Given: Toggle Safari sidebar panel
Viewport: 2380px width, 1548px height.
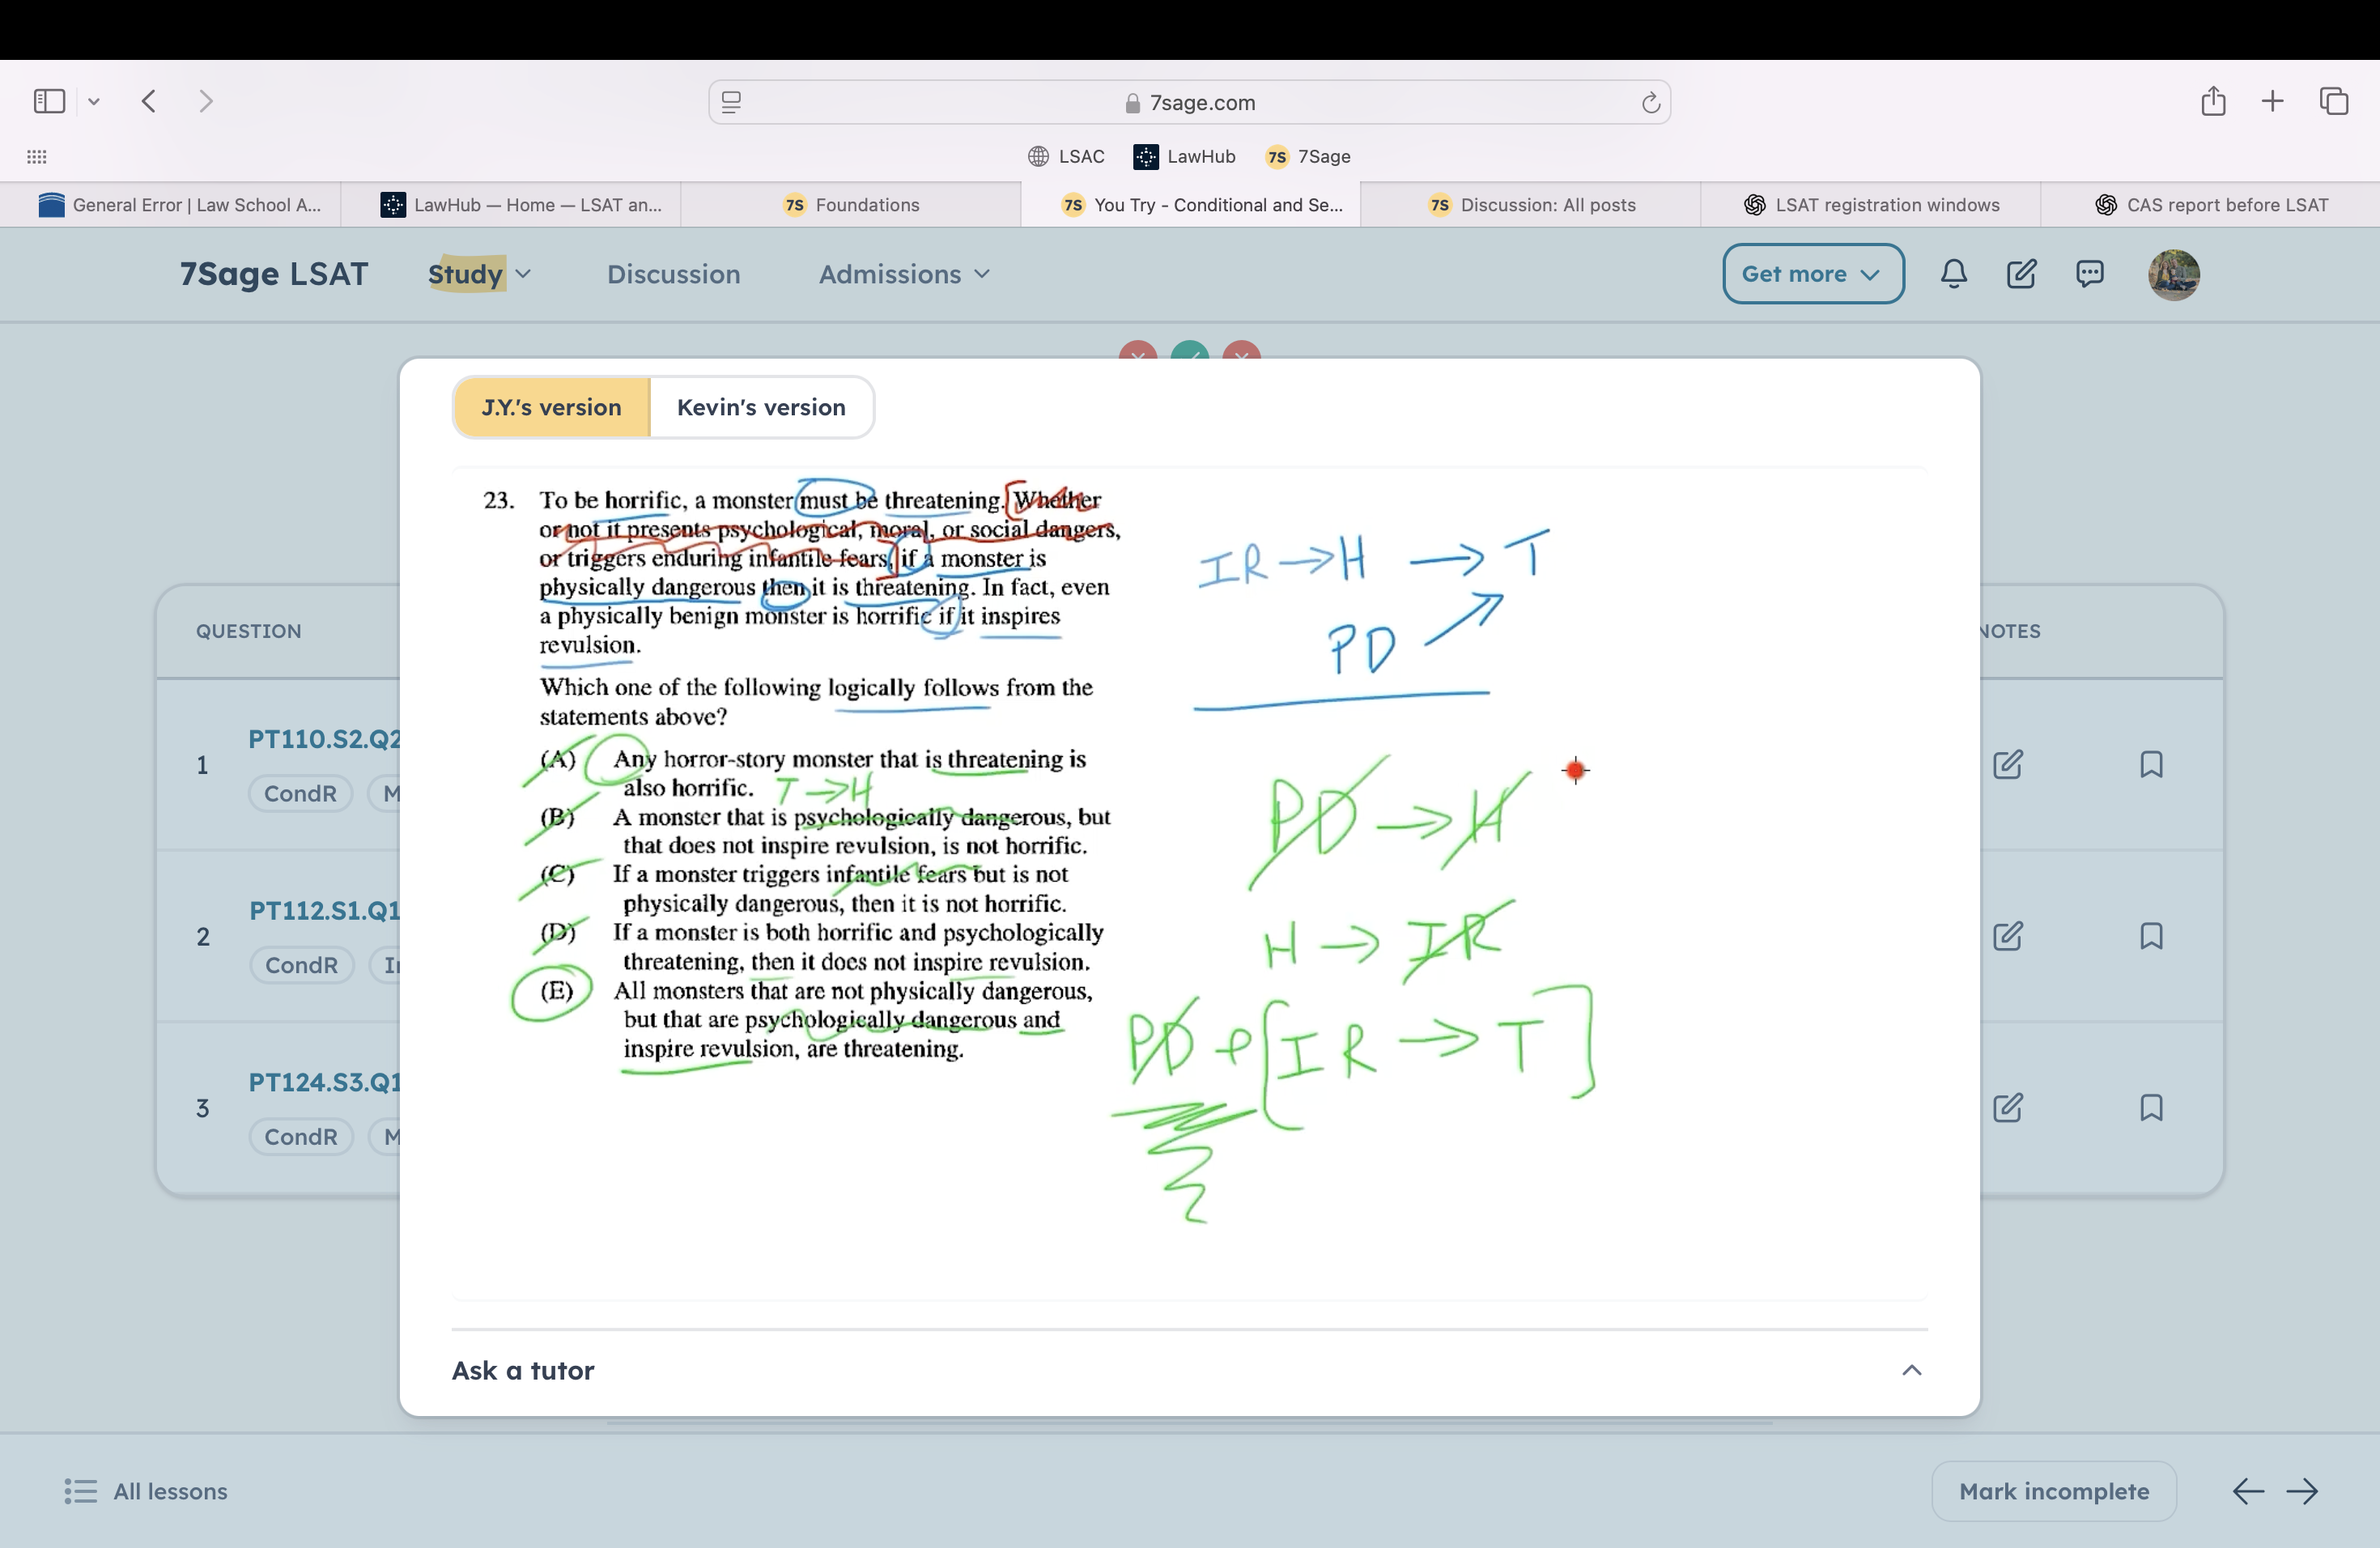Looking at the screenshot, I should 49,101.
